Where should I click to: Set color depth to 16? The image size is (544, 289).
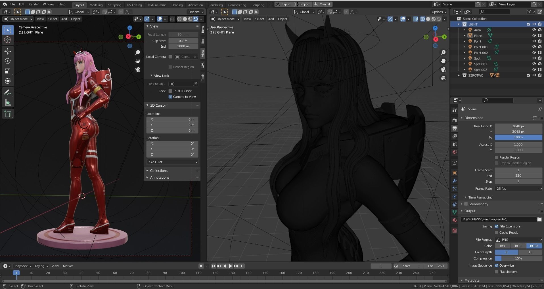click(x=530, y=252)
